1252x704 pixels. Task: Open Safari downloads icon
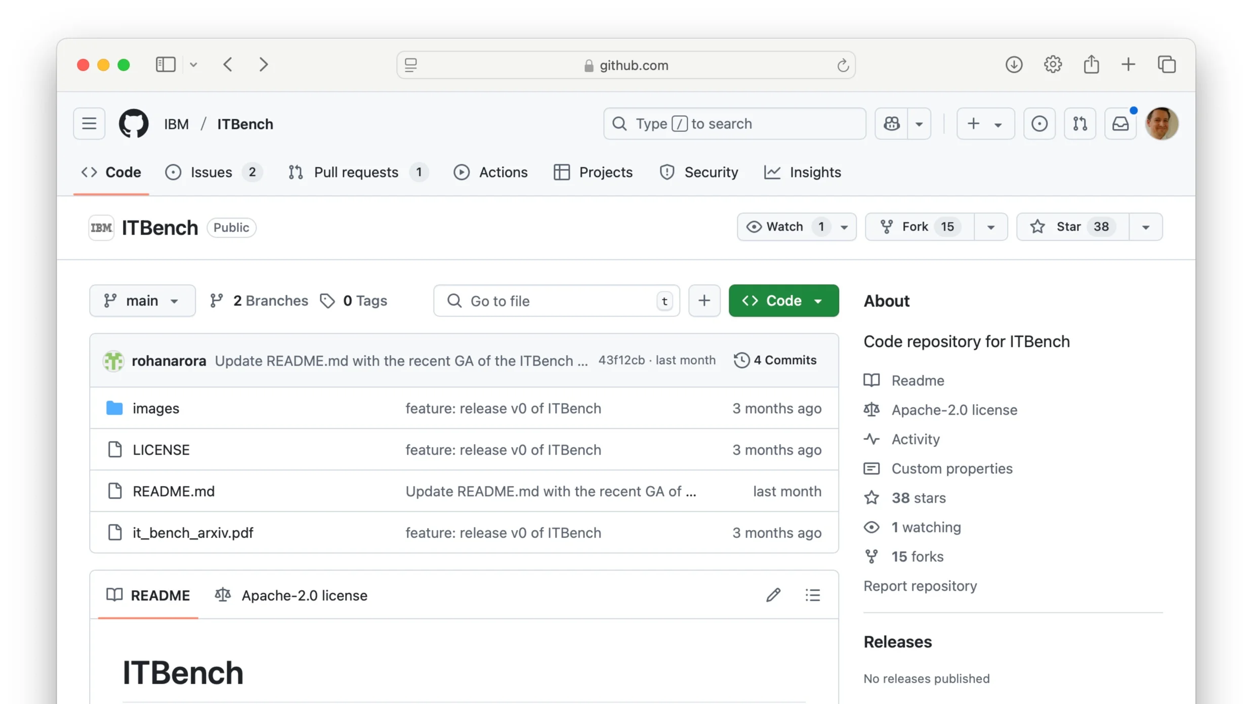tap(1014, 64)
